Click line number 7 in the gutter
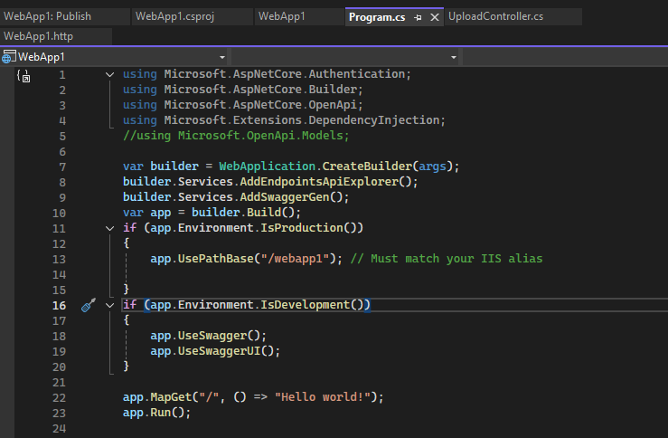The image size is (668, 438). click(62, 167)
